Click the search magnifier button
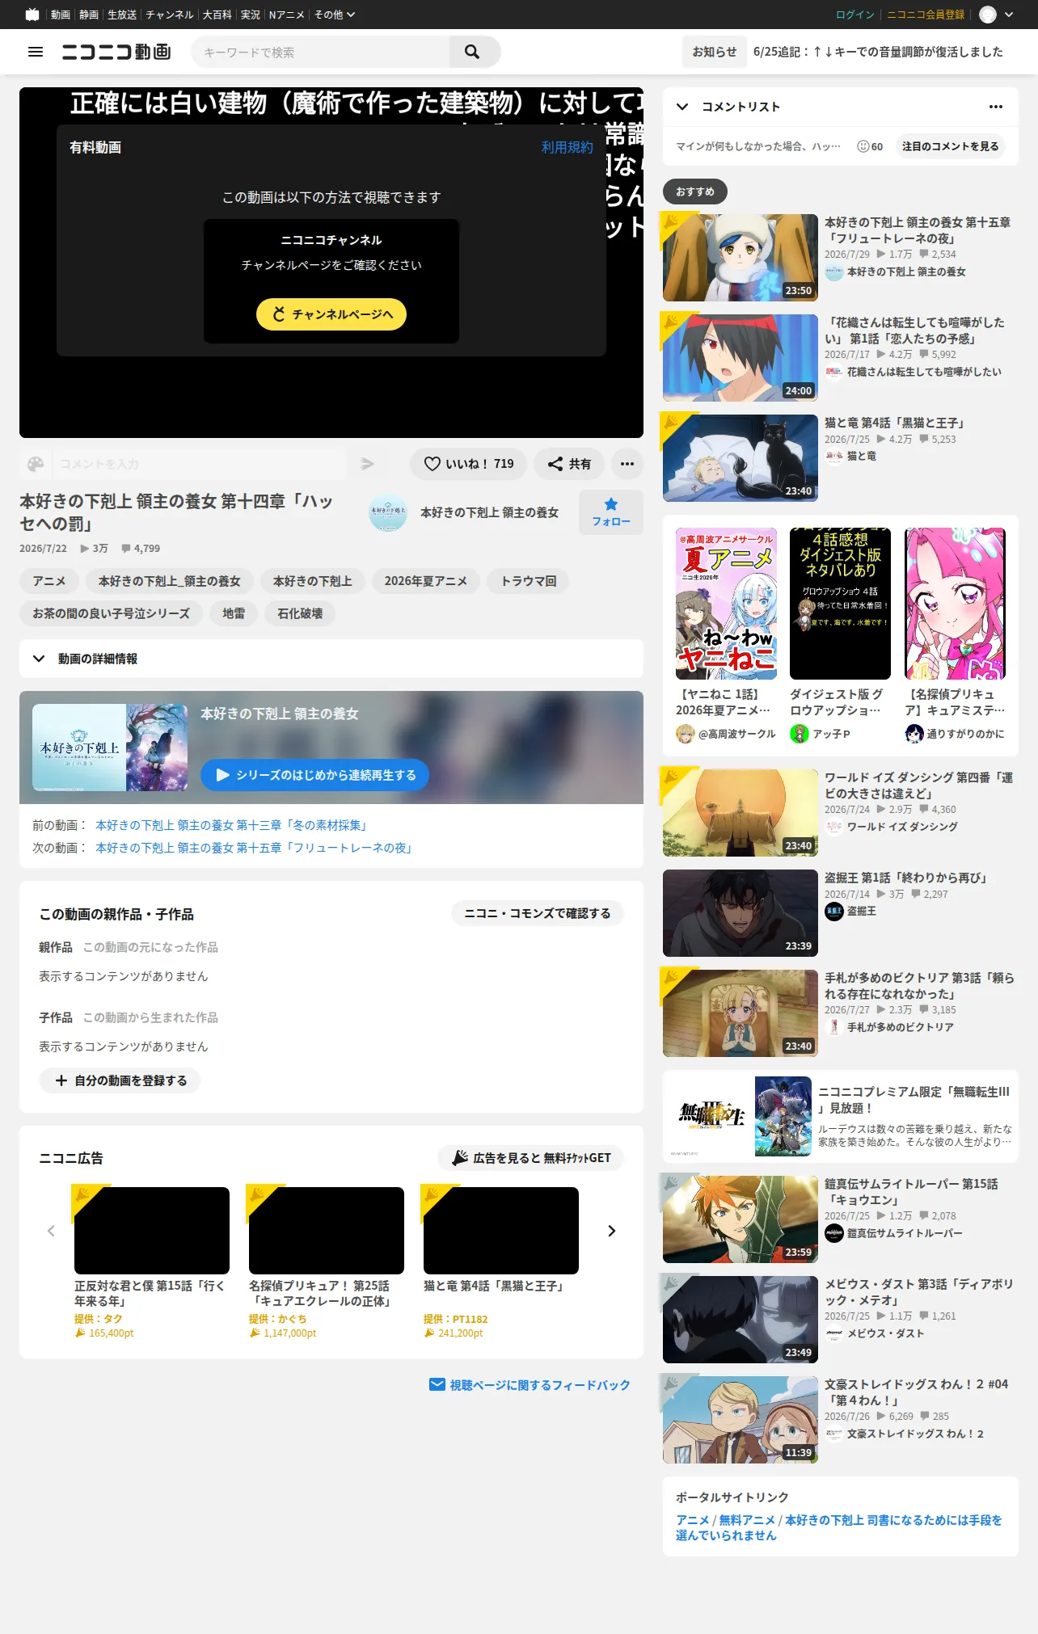The width and height of the screenshot is (1038, 1634). (472, 52)
